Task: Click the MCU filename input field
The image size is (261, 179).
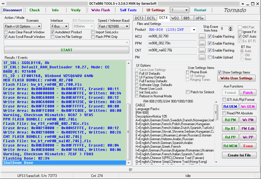Action: click(x=172, y=36)
